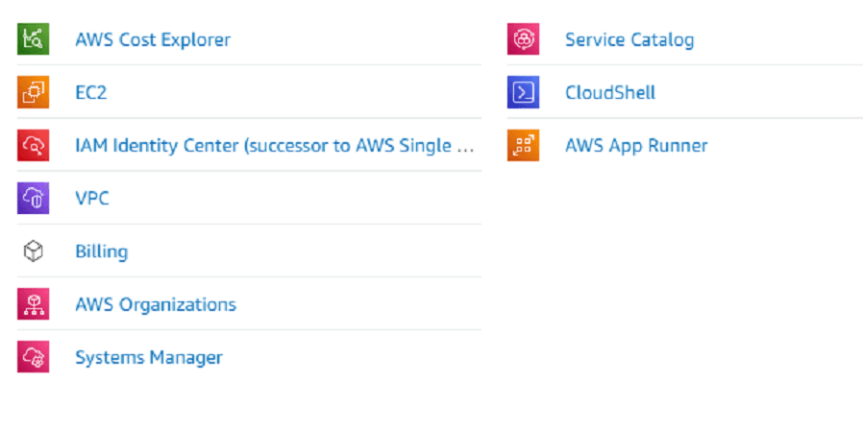Image resolution: width=863 pixels, height=430 pixels.
Task: Click the Systems Manager cloud-gear icon
Action: [x=33, y=357]
